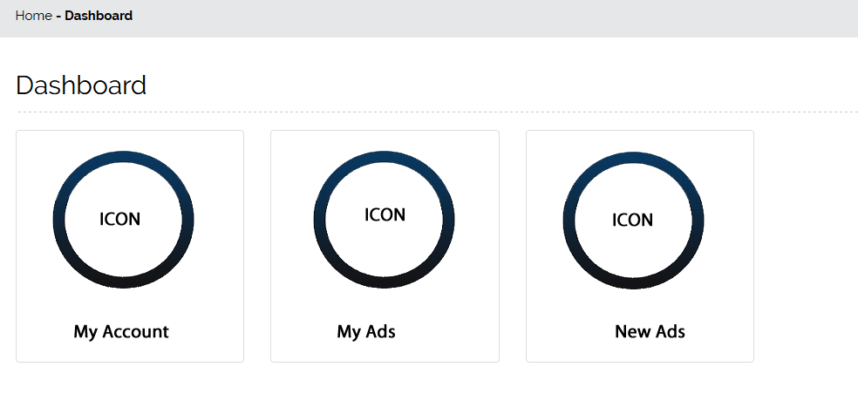Open the My Account label link

click(x=121, y=332)
